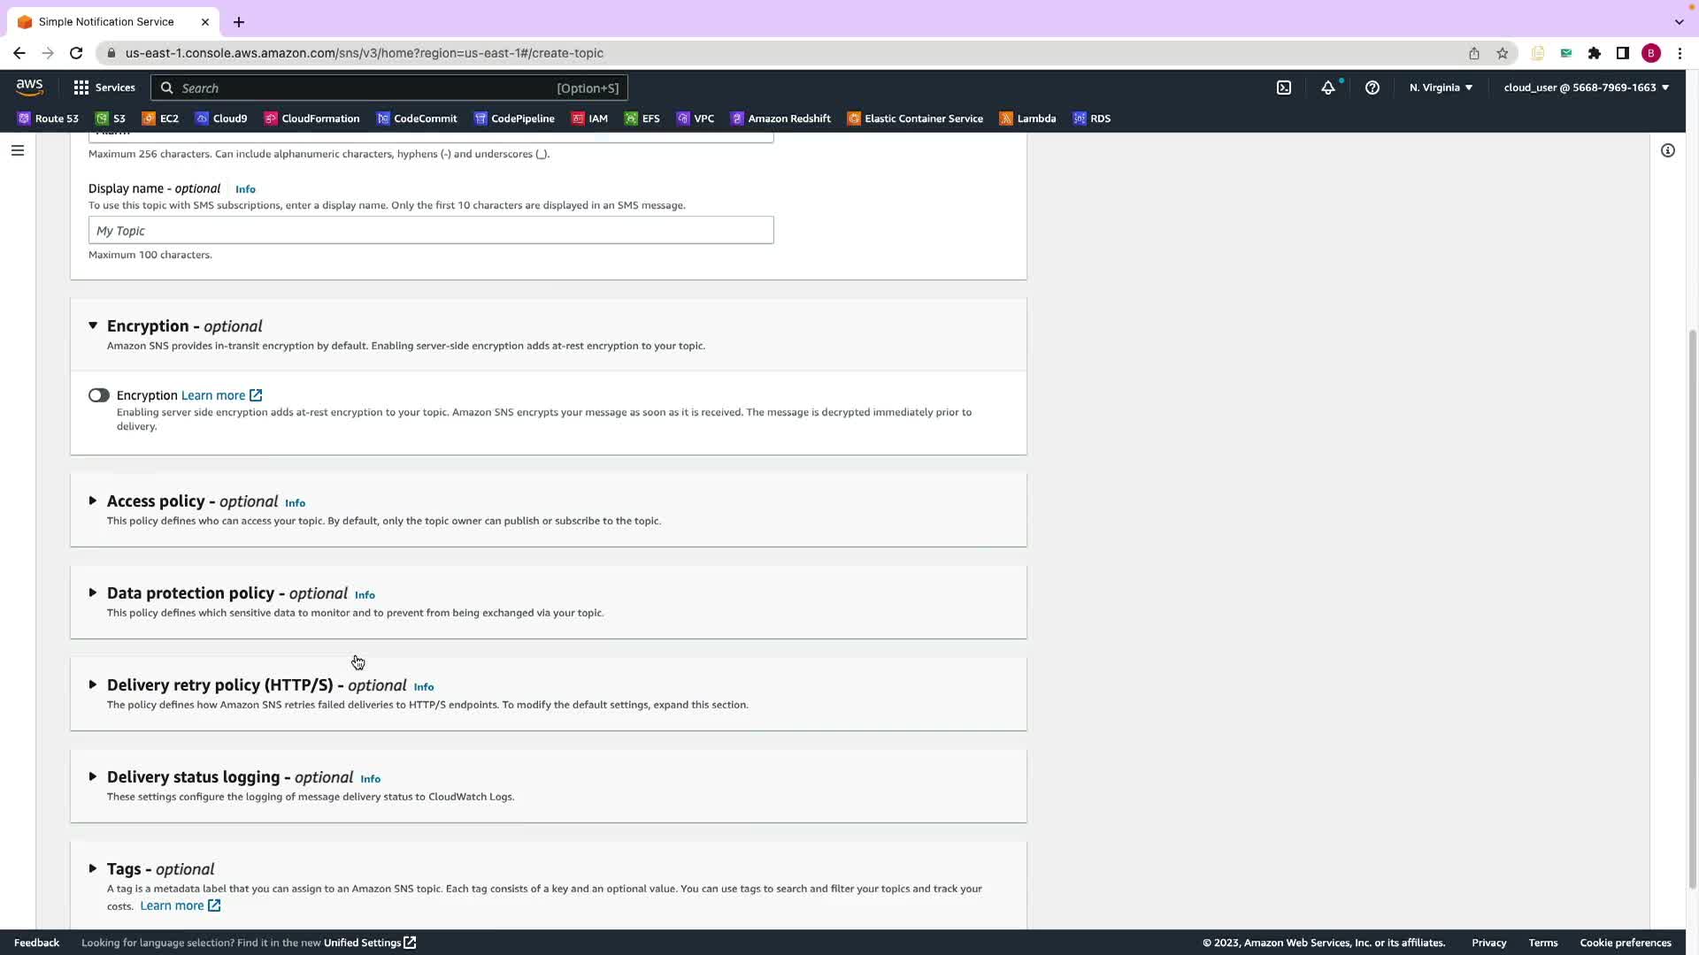Open Info link for Data protection policy
The image size is (1699, 955).
point(365,595)
